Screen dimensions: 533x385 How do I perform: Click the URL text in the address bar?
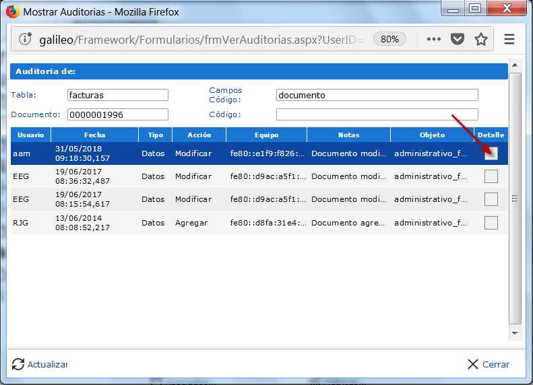coord(202,40)
